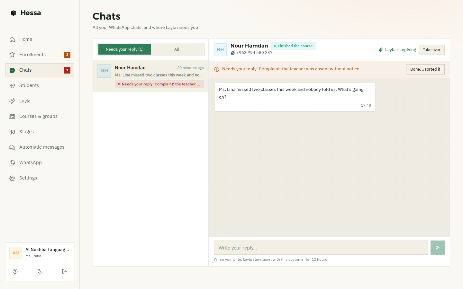The image size is (463, 289).
Task: Mark as 'Done, I sorted it'
Action: 425,69
